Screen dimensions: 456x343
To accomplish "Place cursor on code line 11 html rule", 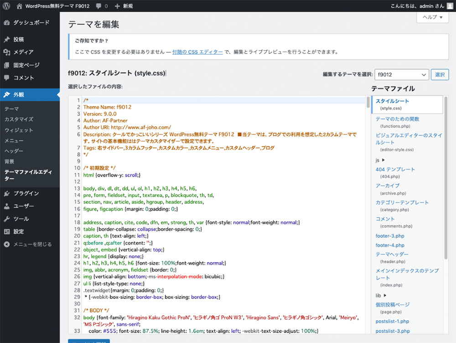I will [x=112, y=175].
